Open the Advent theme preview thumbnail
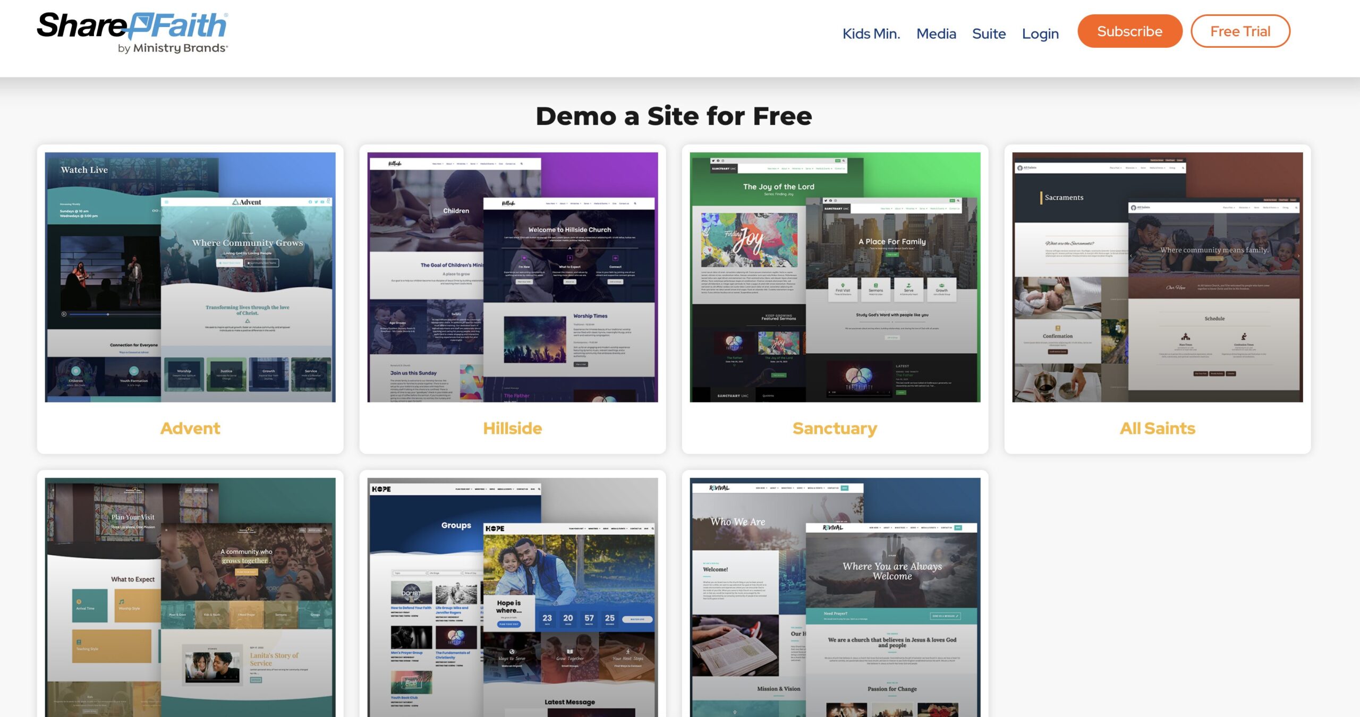 point(190,277)
